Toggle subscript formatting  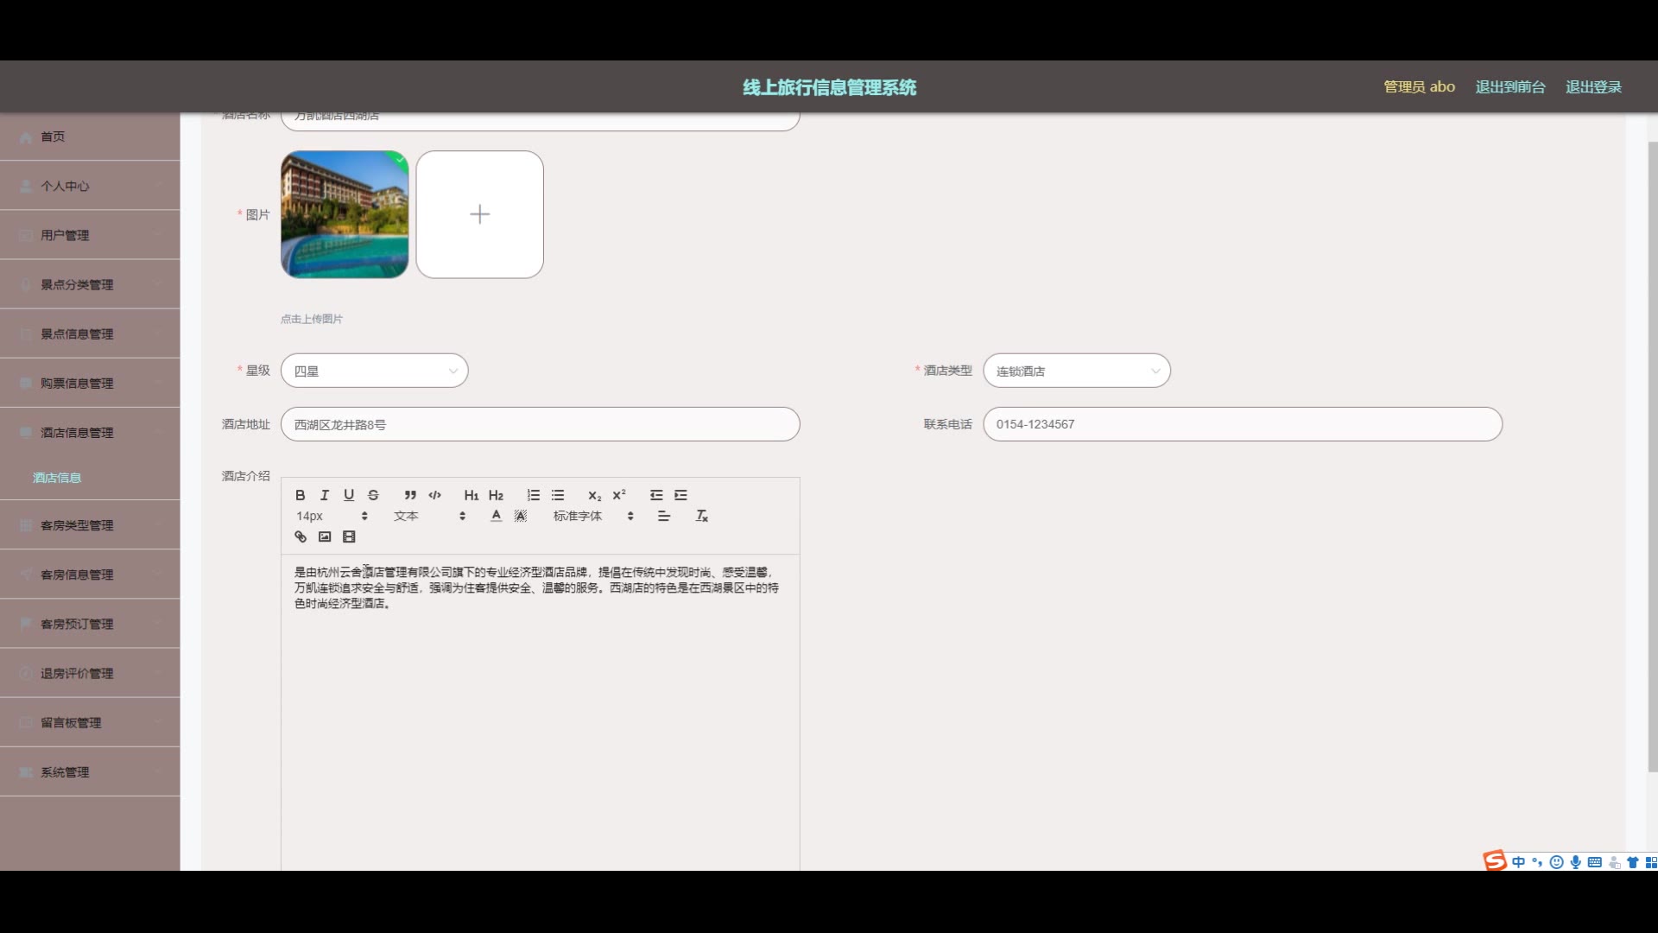pyautogui.click(x=594, y=495)
